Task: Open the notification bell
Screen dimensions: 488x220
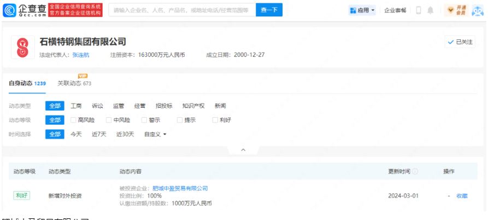Action: (x=431, y=10)
